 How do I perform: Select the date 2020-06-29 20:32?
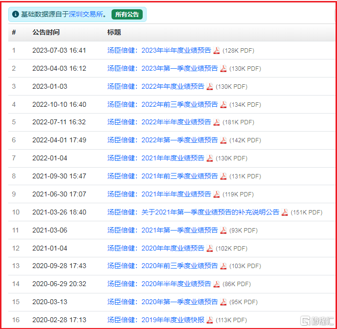click(59, 285)
